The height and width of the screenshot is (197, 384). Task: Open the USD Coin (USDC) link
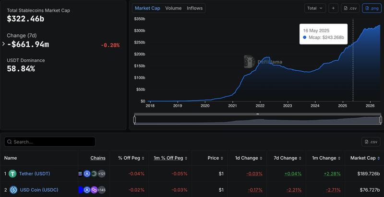coord(39,190)
